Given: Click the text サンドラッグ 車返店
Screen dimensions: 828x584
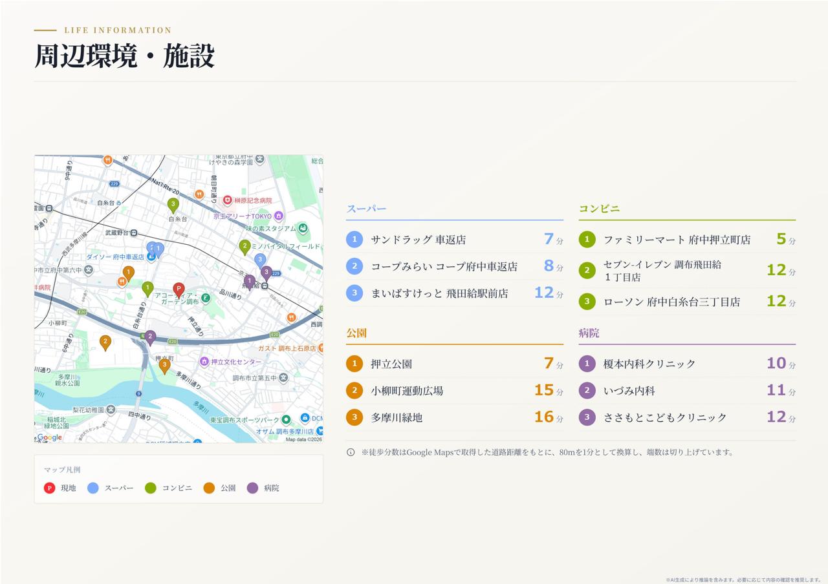Looking at the screenshot, I should (419, 240).
